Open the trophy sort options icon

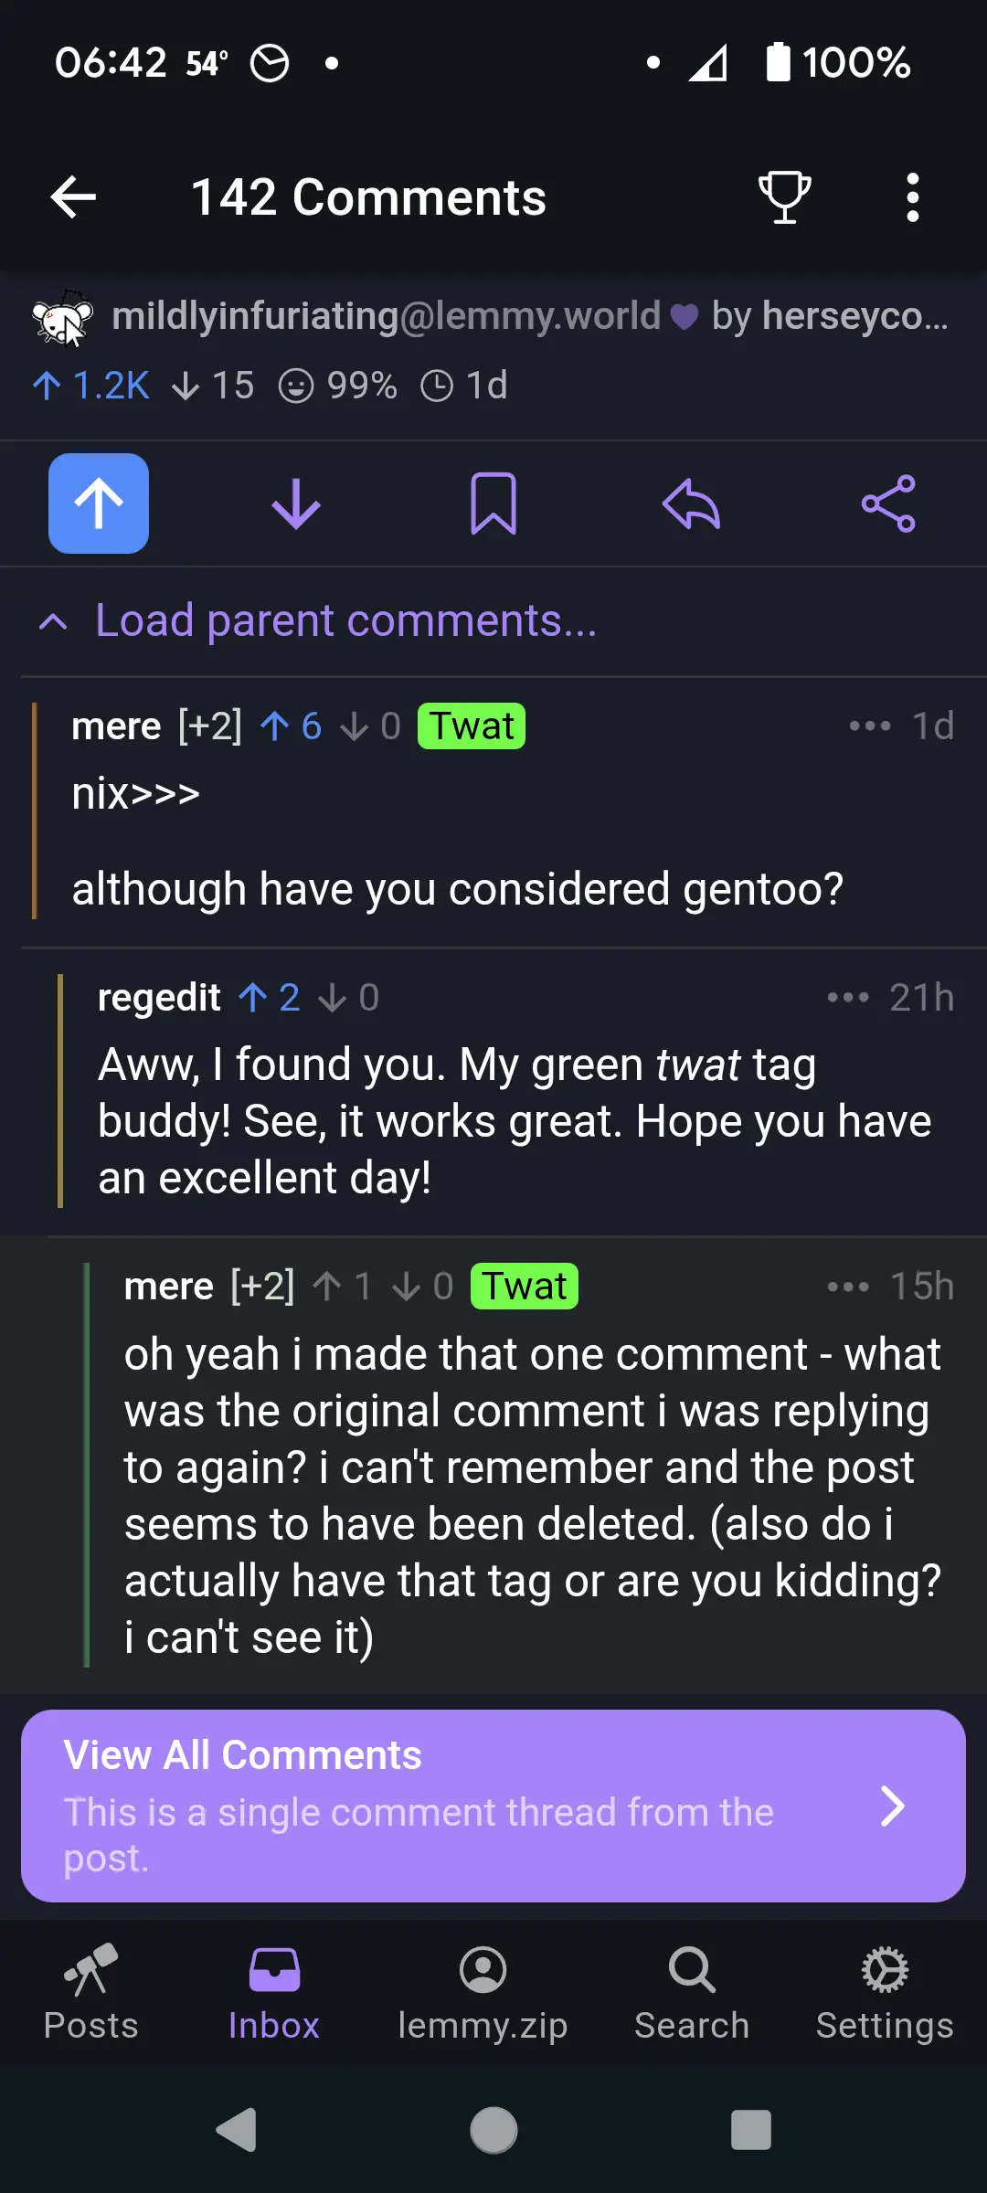pyautogui.click(x=784, y=196)
